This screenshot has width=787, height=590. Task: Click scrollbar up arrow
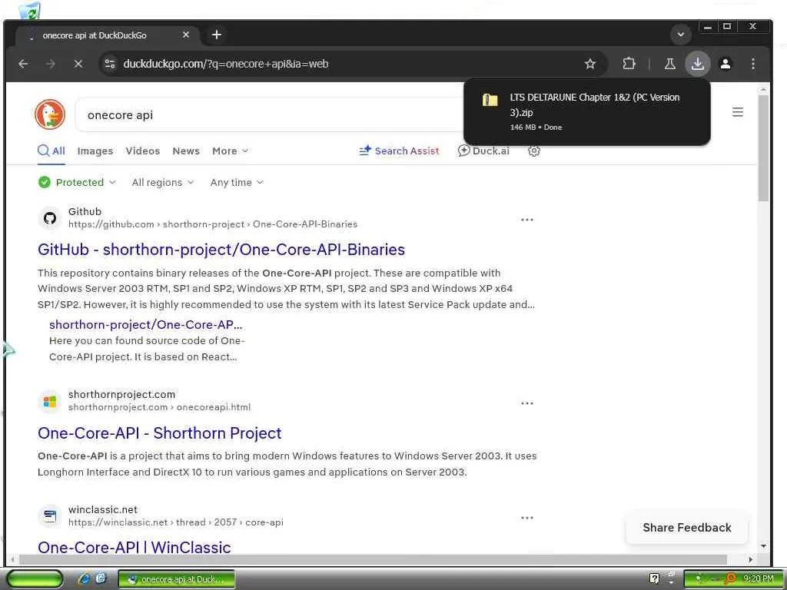(763, 89)
